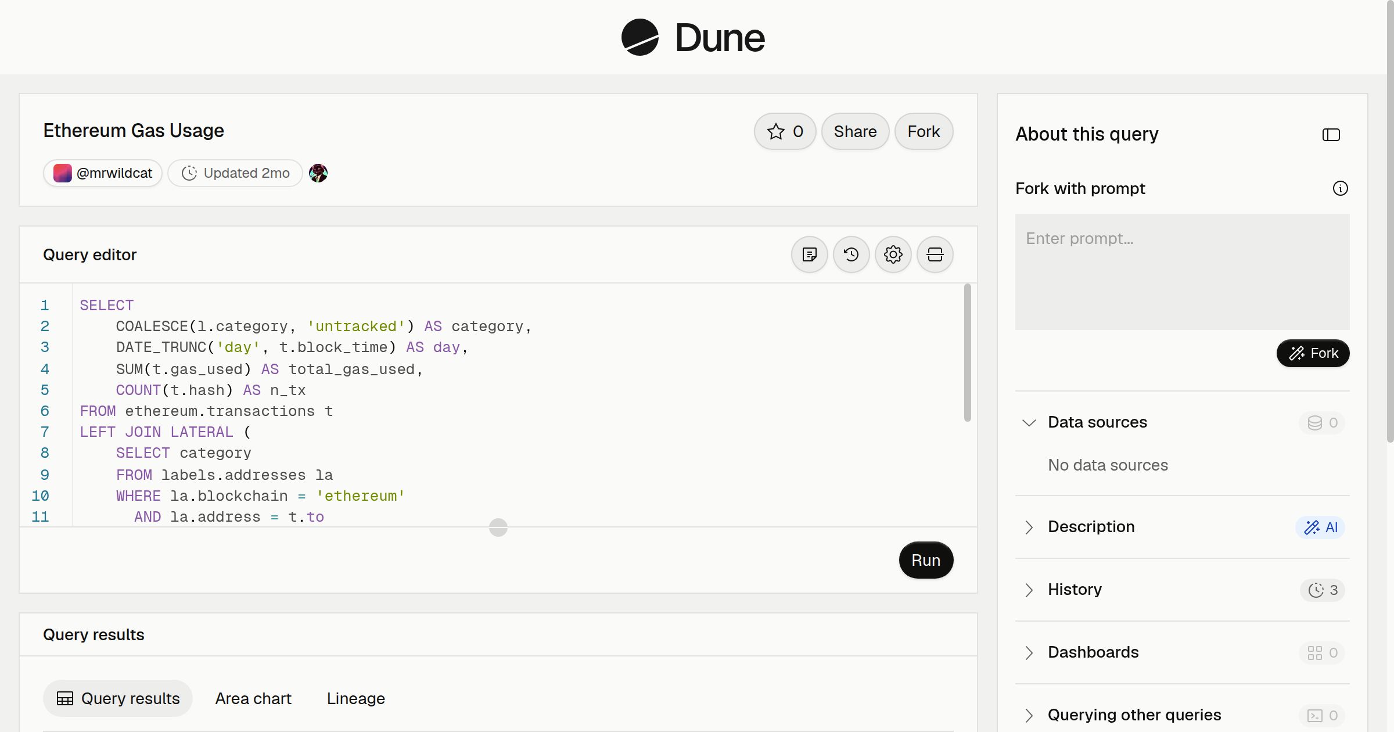Screen dimensions: 1394x732
Task: Click the Share button
Action: click(x=855, y=131)
